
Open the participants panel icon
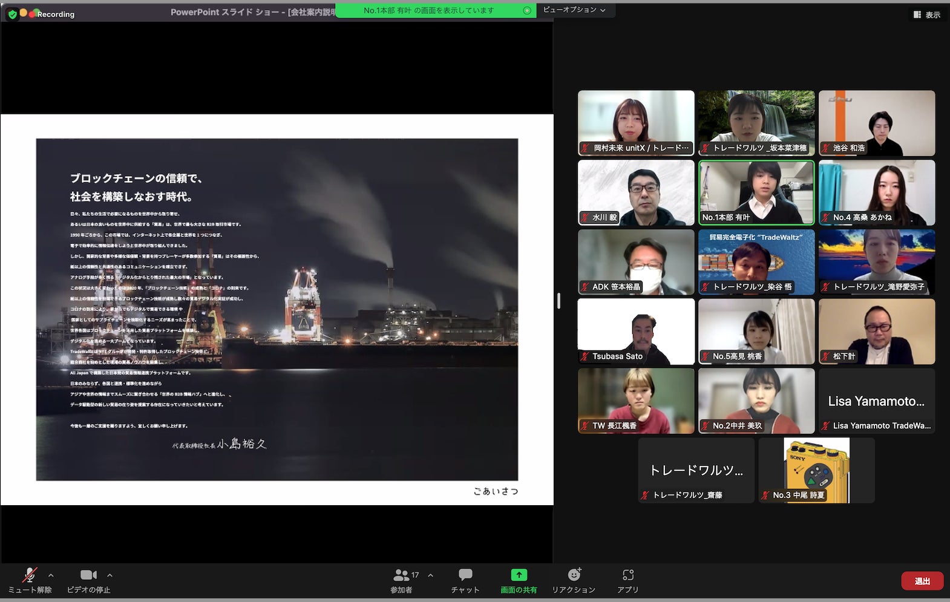[401, 575]
